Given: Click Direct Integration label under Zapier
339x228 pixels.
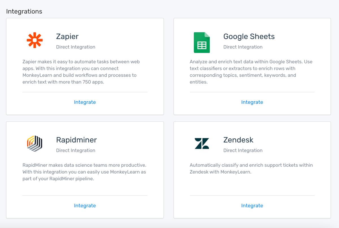Looking at the screenshot, I should pos(75,47).
